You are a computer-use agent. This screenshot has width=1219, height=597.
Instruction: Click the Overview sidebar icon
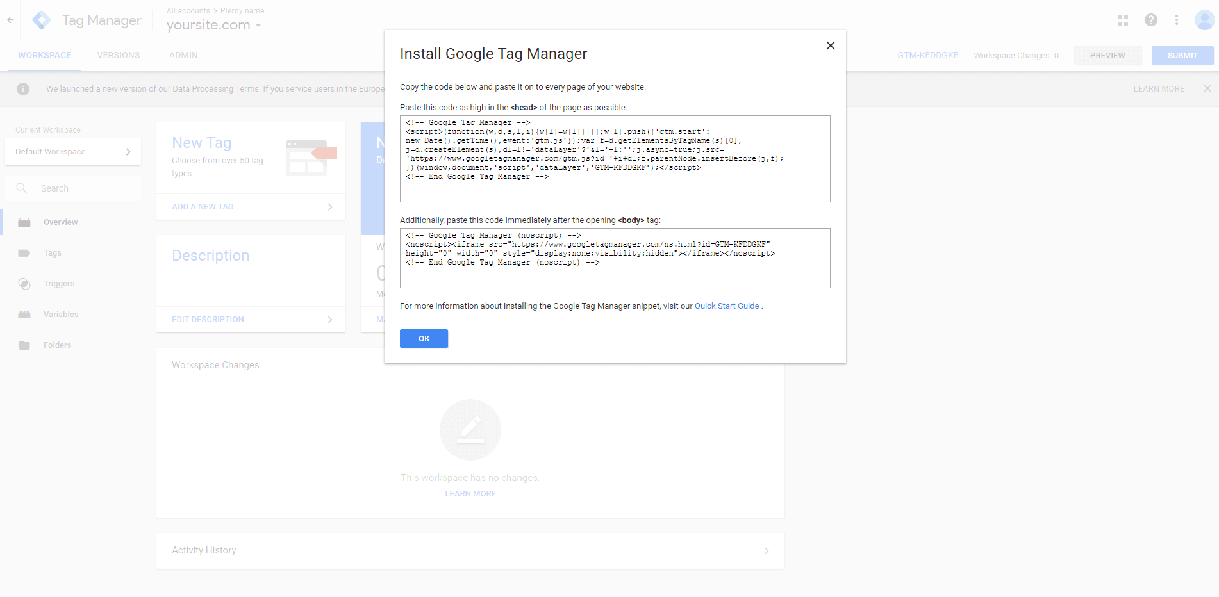pyautogui.click(x=24, y=222)
